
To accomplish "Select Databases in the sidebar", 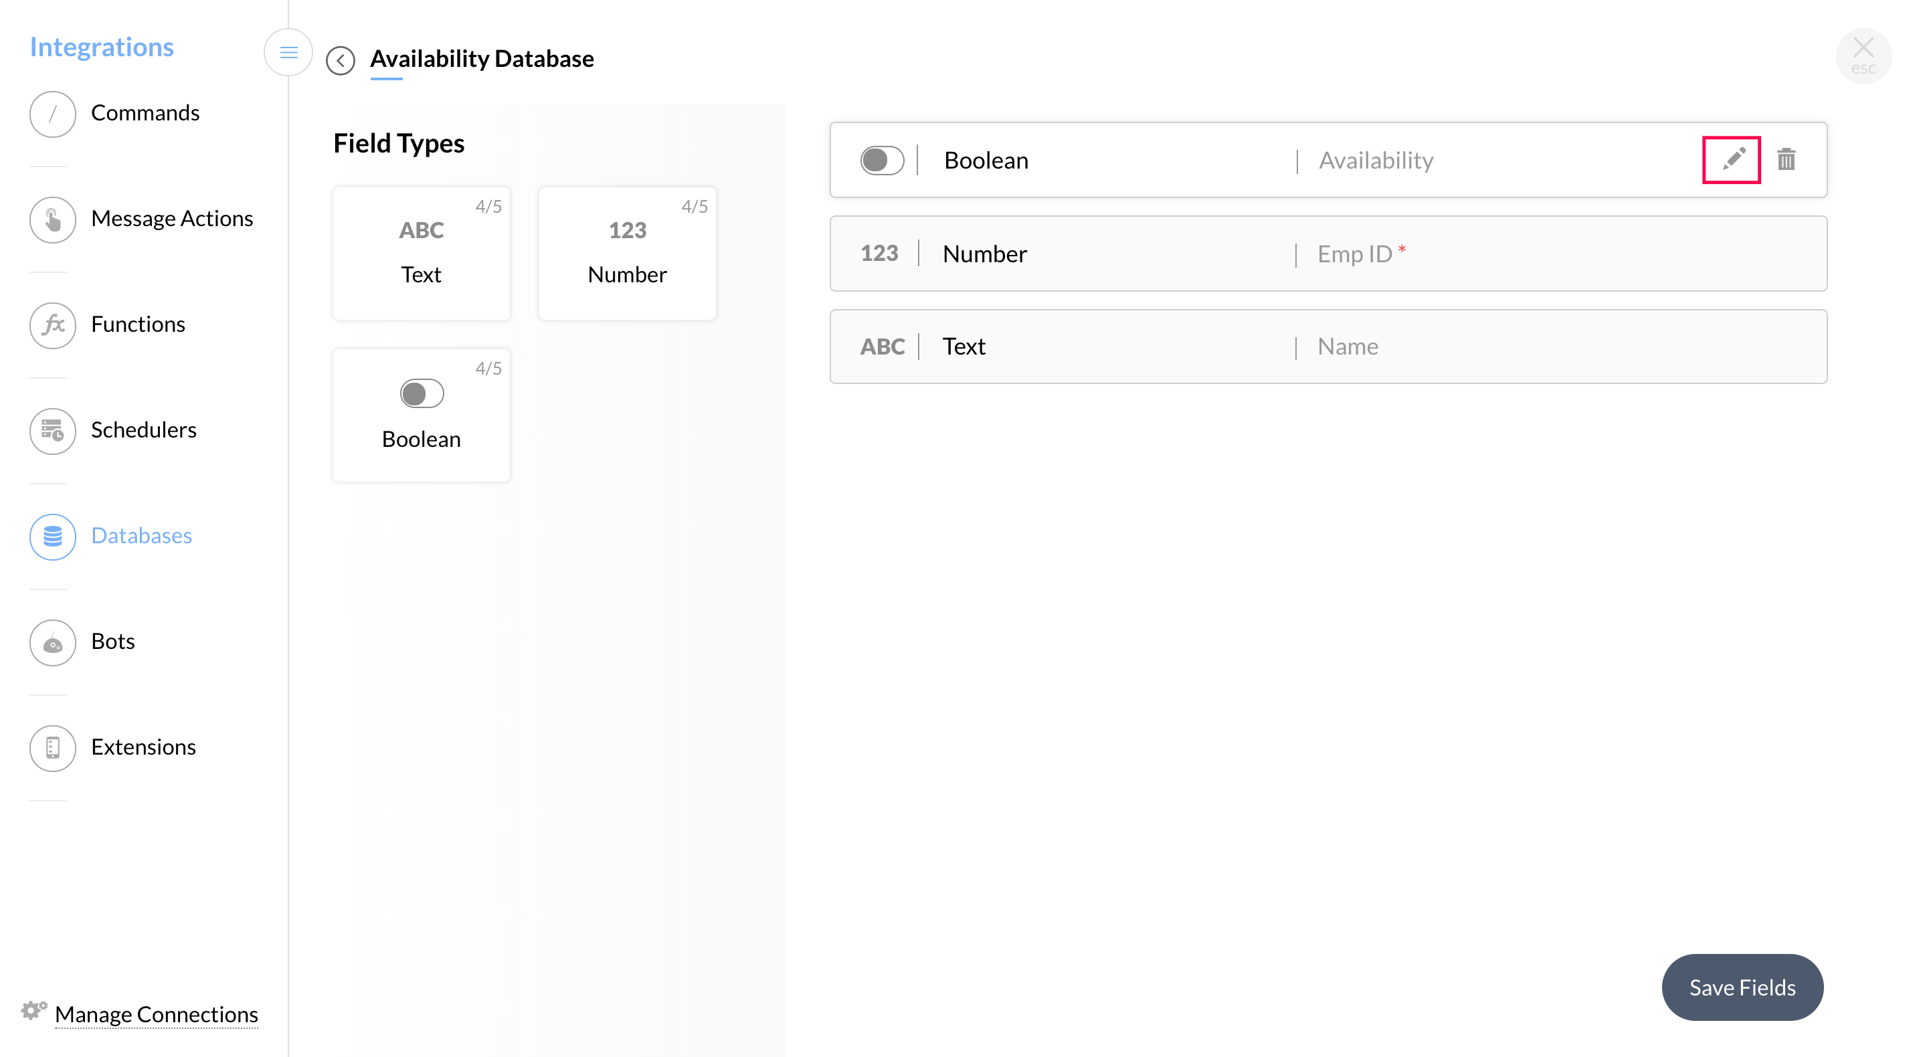I will [141, 536].
